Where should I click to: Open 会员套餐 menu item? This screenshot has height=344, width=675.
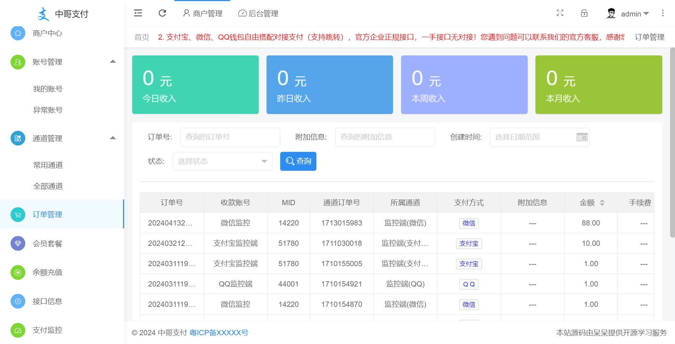62,243
